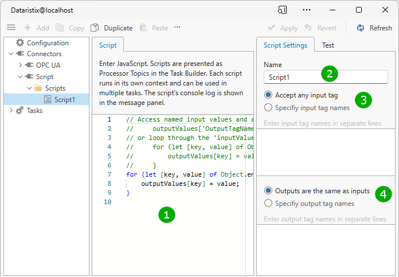This screenshot has height=277, width=399.
Task: Click the Tasks gears icon
Action: coord(20,111)
